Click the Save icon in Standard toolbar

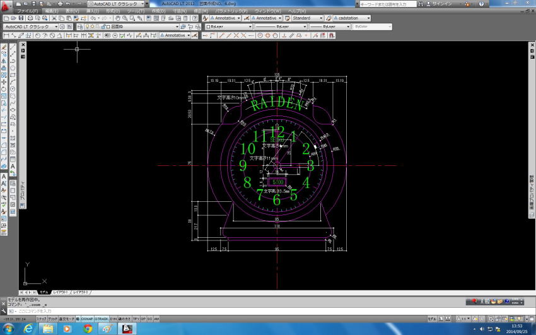point(21,18)
